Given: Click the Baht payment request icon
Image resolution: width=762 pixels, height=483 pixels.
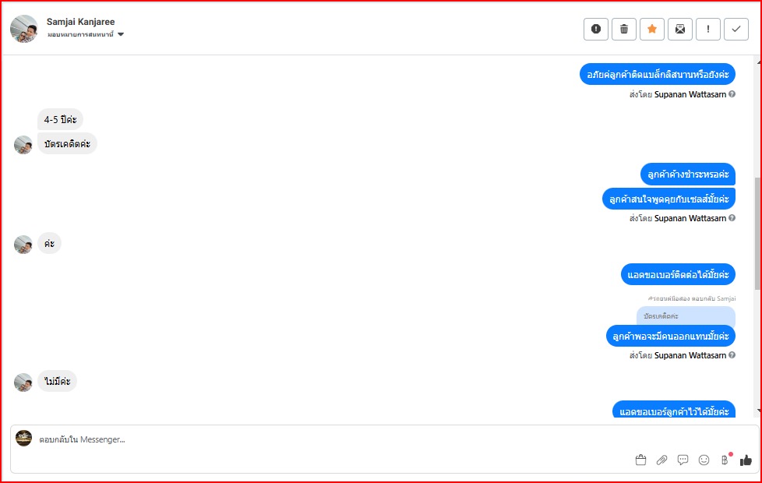Looking at the screenshot, I should pyautogui.click(x=725, y=460).
